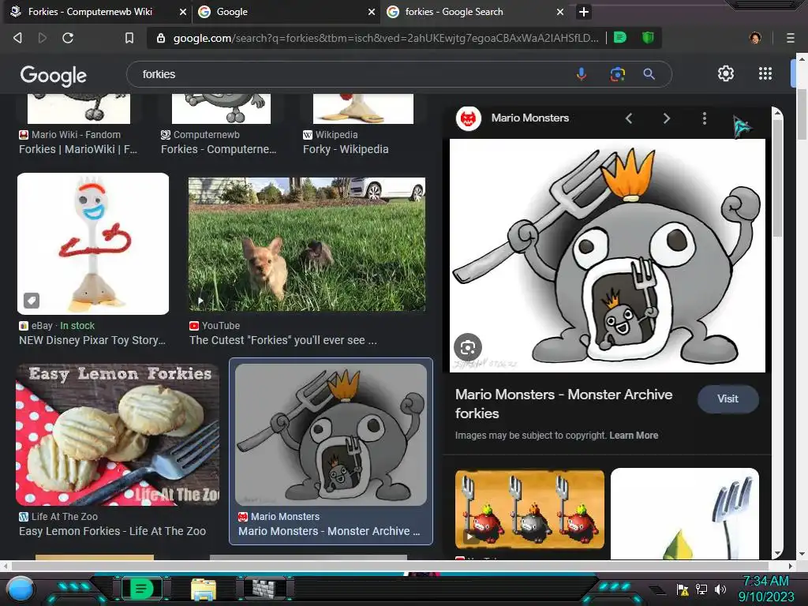The height and width of the screenshot is (606, 808).
Task: Click the Forky spork toy thumbnail
Action: [93, 244]
